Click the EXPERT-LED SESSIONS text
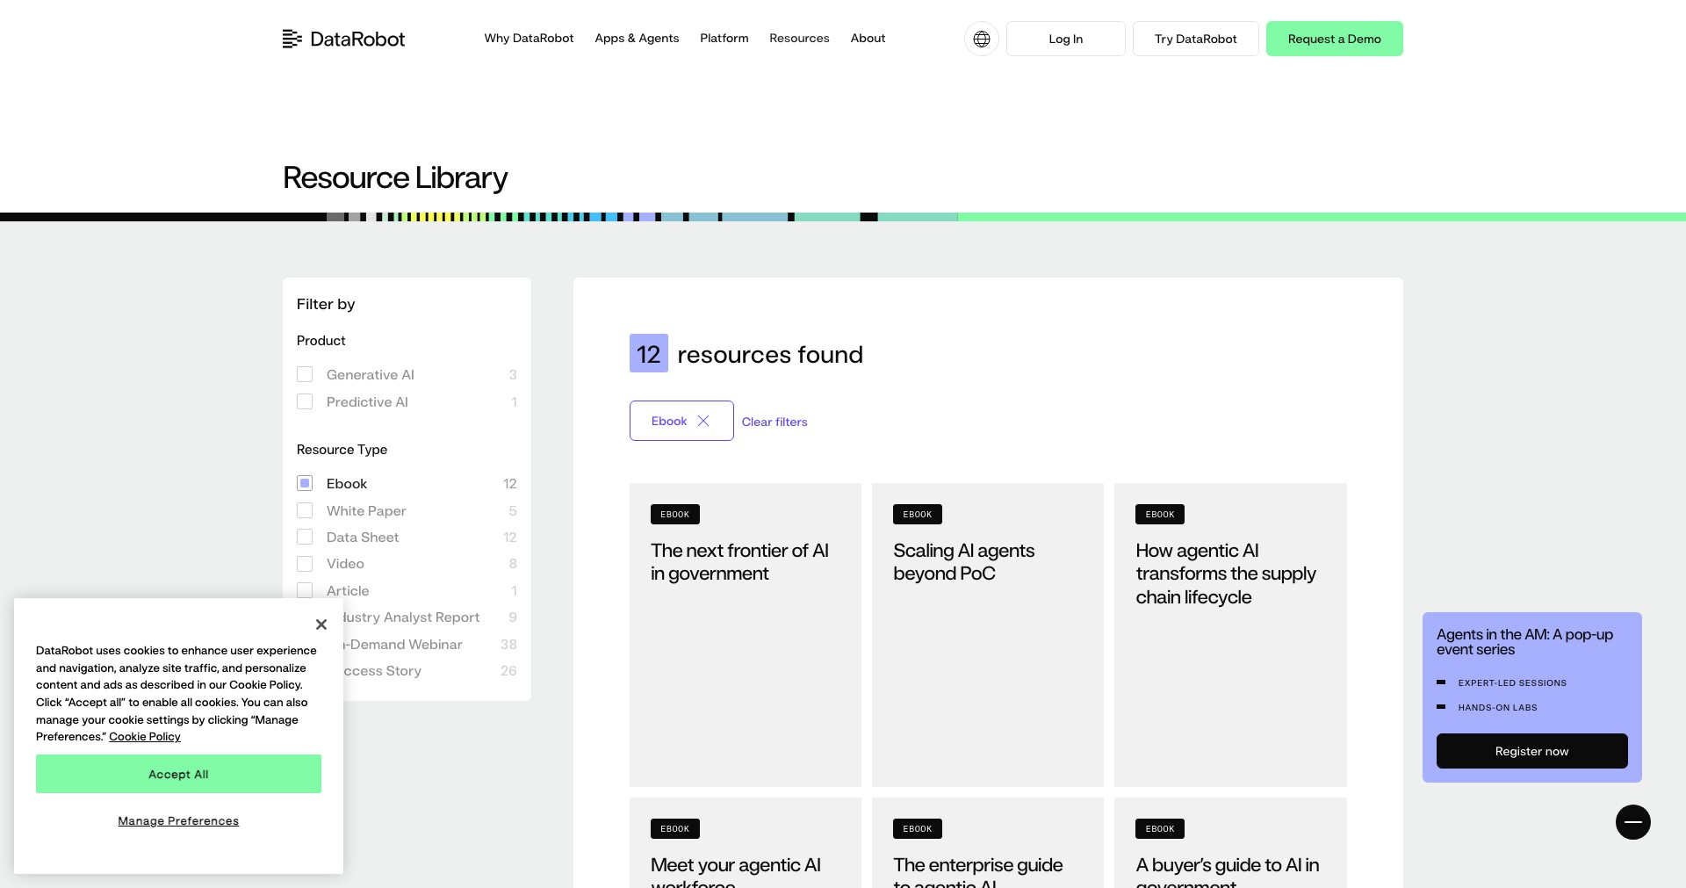Viewport: 1686px width, 888px height. [x=1512, y=682]
